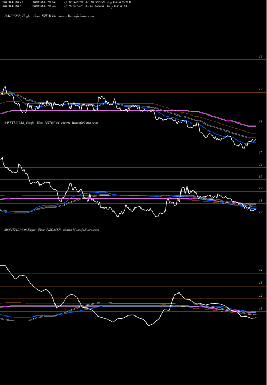
Task: Click the 14 axis label on monthly chart
Action: pos(261,270)
